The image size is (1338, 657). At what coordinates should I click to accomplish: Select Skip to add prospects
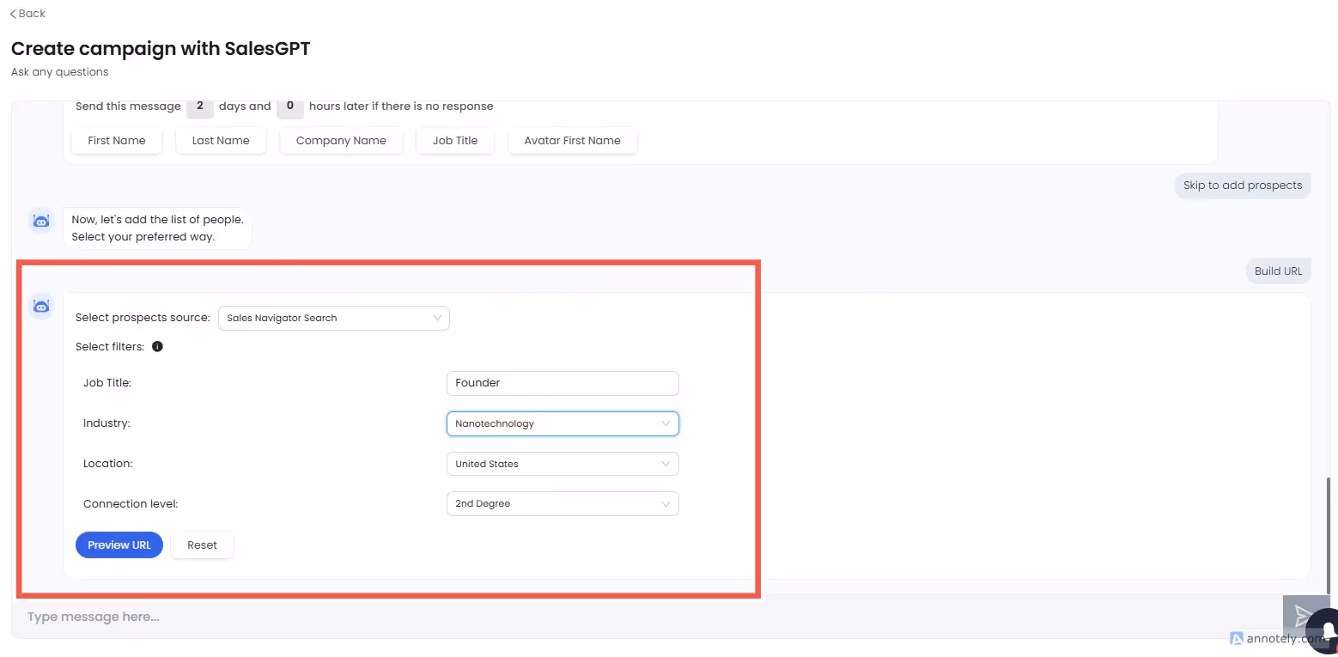coord(1242,185)
